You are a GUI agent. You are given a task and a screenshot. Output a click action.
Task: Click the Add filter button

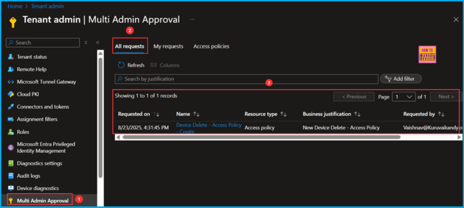tap(401, 79)
